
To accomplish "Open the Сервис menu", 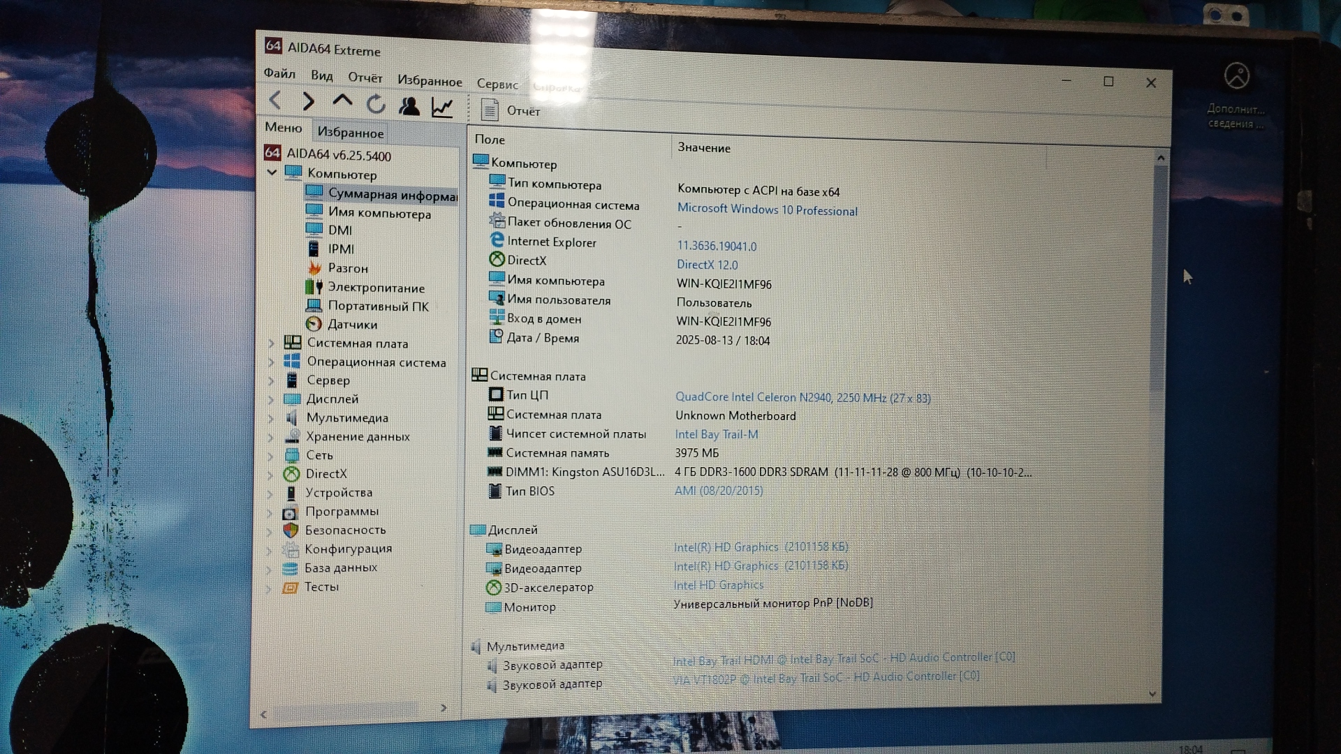I will click(497, 84).
